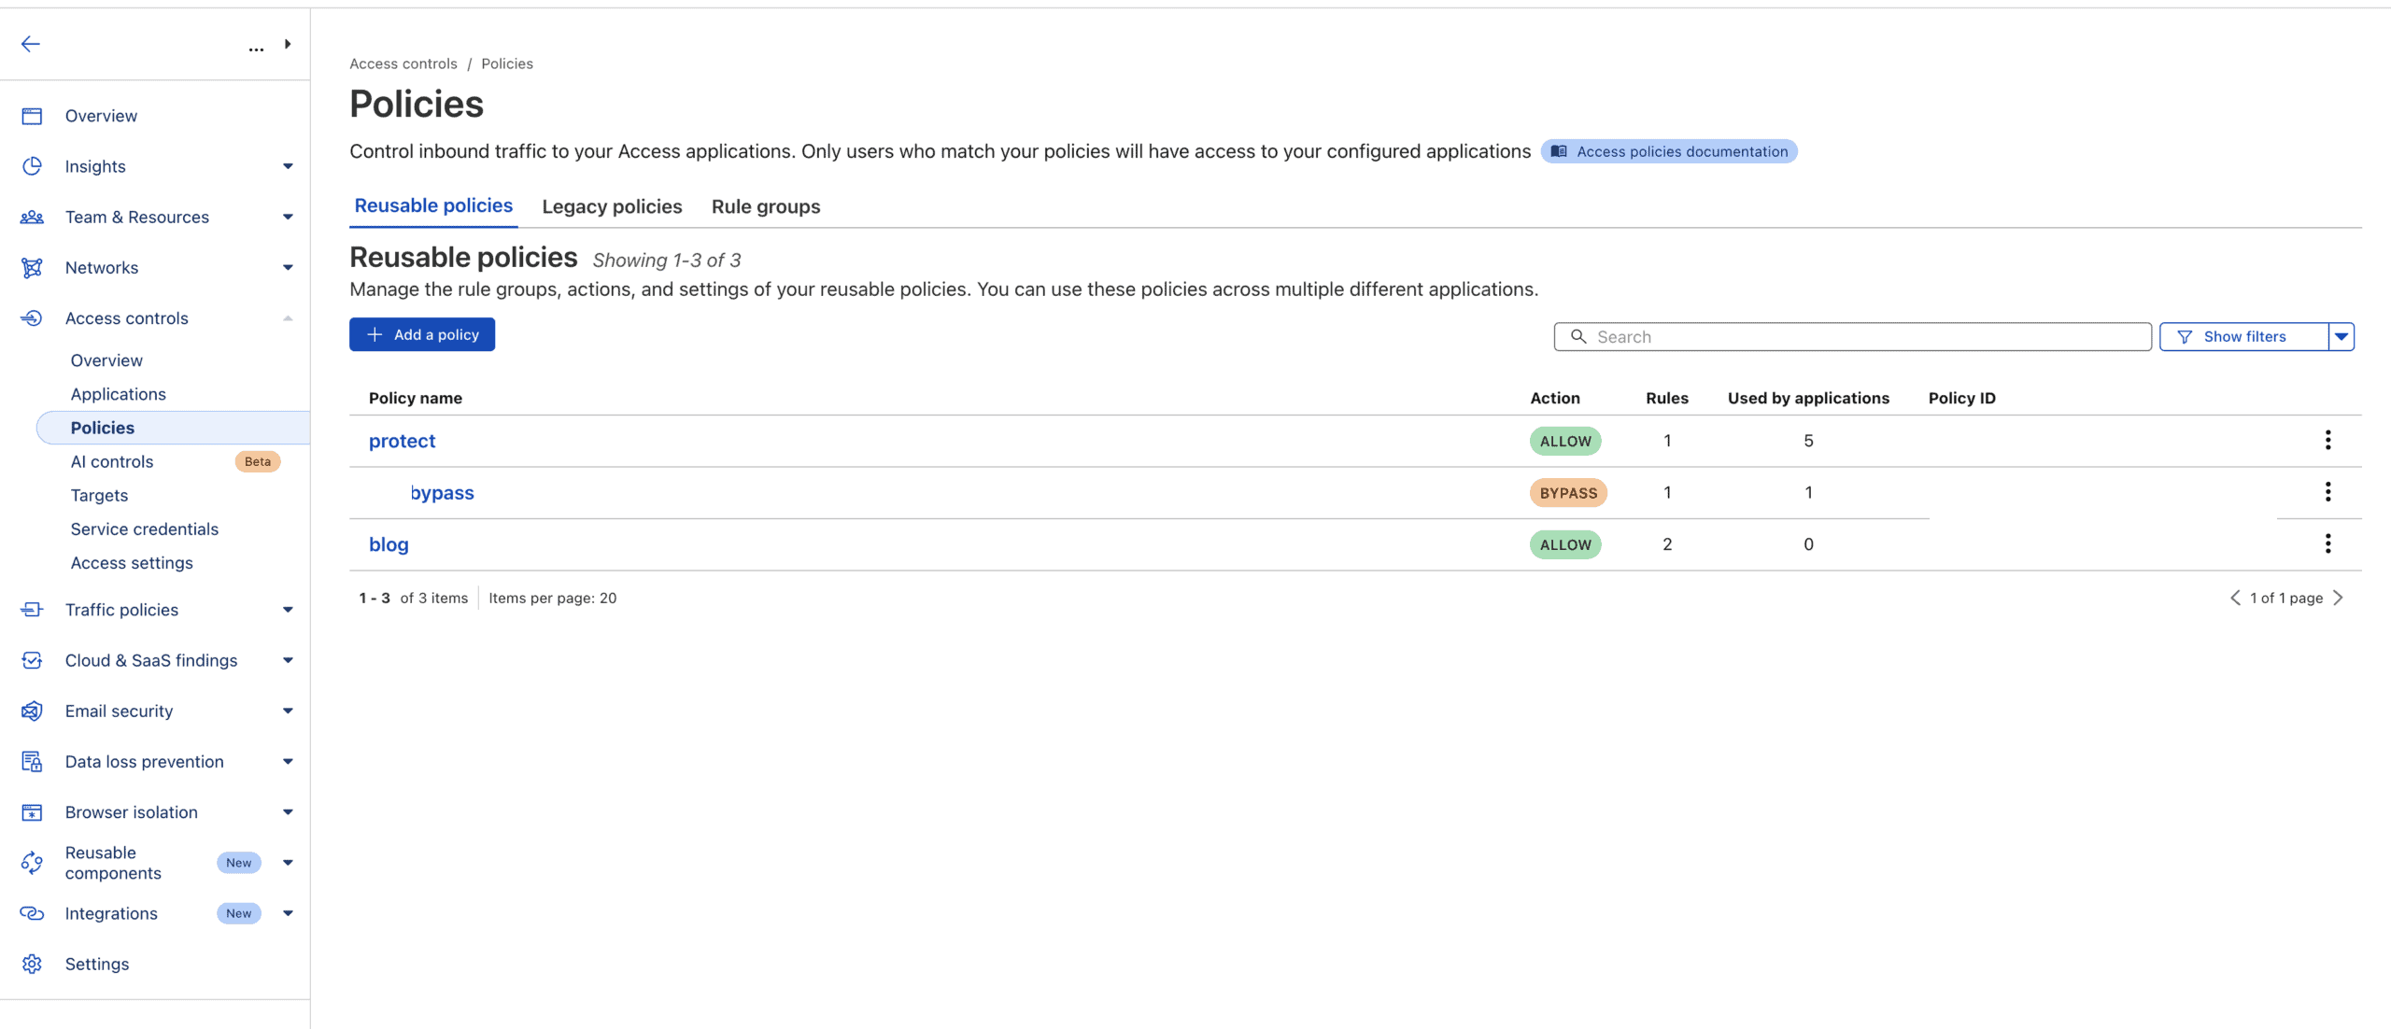Open the blog policy

click(389, 544)
